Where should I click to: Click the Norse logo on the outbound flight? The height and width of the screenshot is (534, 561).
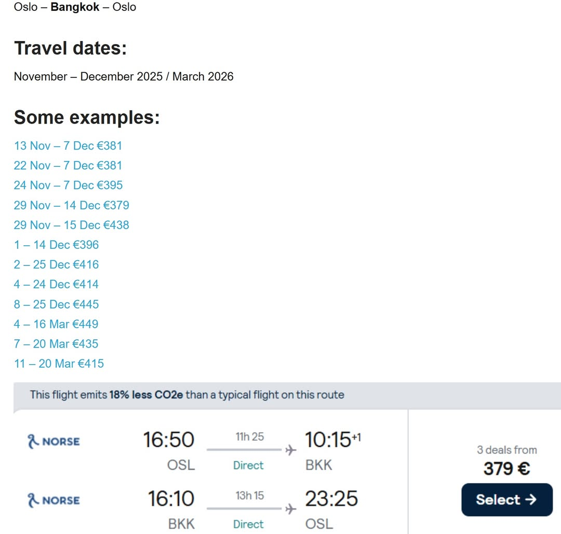(x=54, y=442)
